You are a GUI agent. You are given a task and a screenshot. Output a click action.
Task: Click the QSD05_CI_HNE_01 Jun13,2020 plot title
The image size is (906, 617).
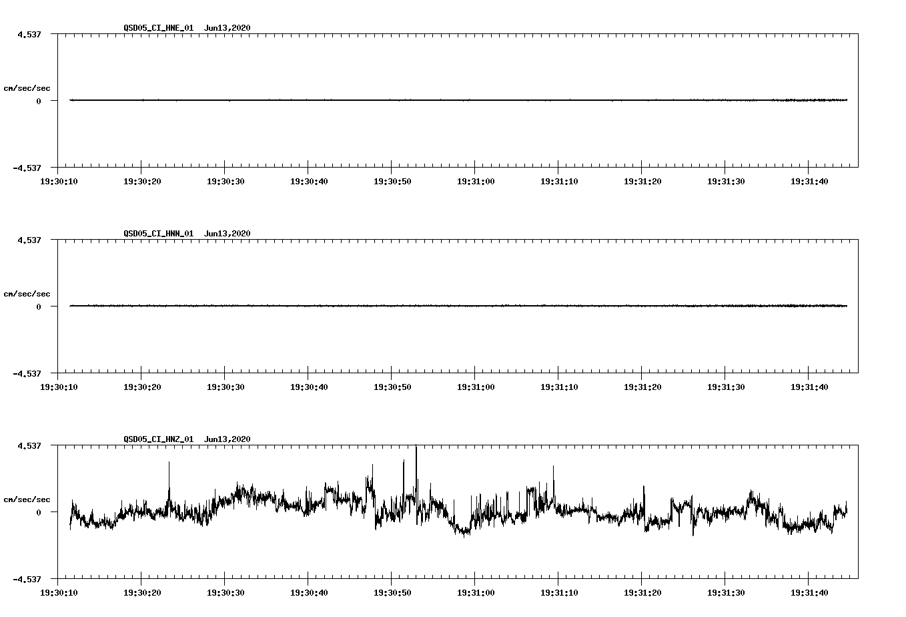[187, 27]
